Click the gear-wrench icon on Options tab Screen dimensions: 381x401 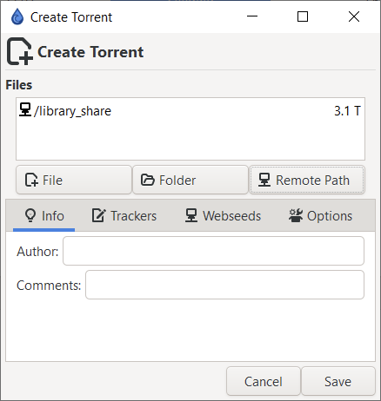(x=296, y=216)
